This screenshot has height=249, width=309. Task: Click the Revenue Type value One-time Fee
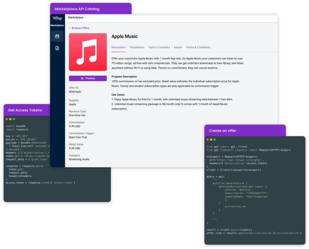click(x=77, y=115)
